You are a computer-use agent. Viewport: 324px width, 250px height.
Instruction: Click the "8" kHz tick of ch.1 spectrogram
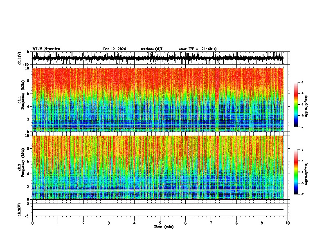(28, 81)
